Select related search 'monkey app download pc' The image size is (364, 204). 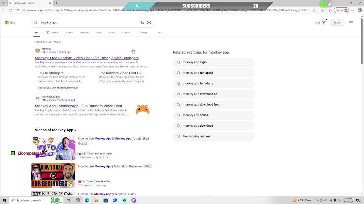[214, 94]
